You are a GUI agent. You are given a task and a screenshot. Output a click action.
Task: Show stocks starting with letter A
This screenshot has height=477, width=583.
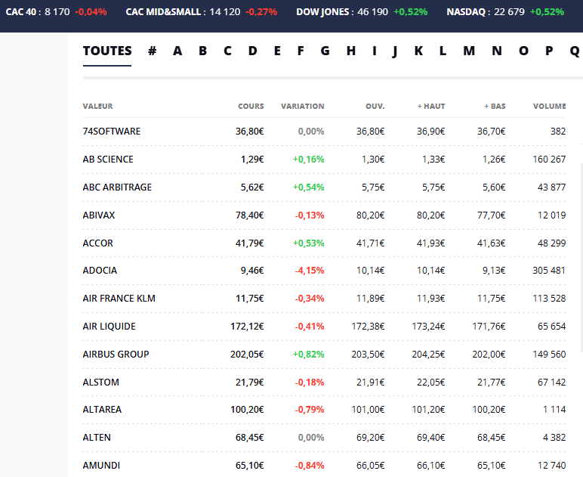point(177,51)
